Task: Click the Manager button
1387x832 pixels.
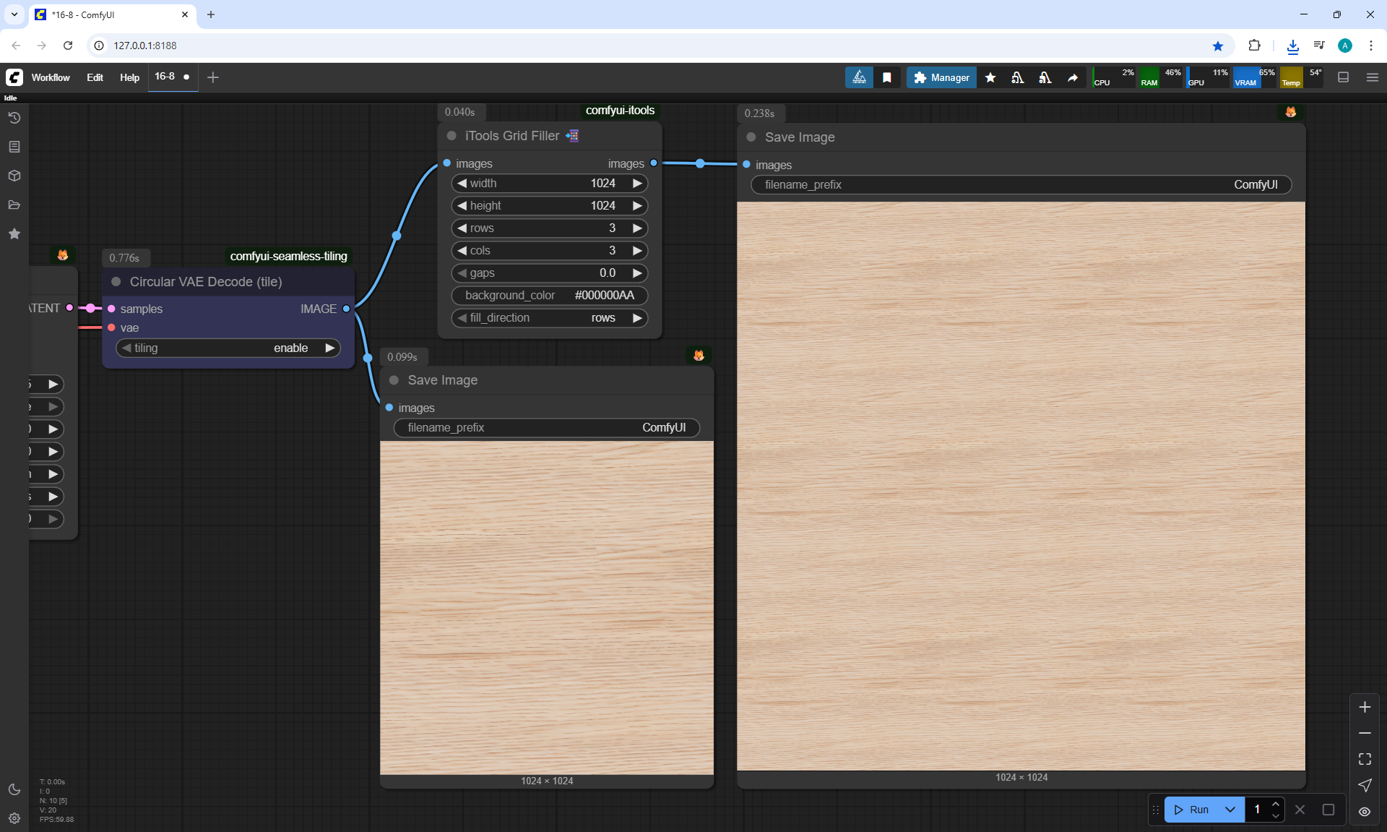Action: pyautogui.click(x=941, y=77)
